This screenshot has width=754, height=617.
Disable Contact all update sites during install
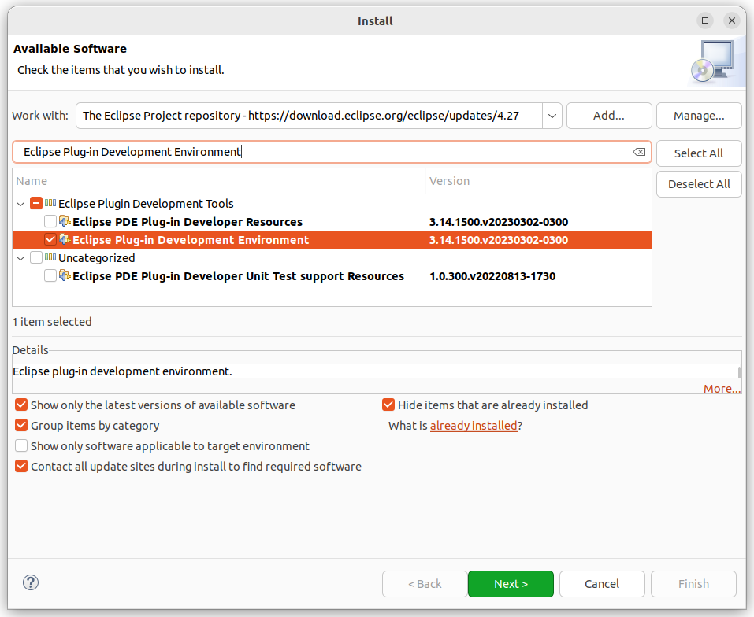21,466
